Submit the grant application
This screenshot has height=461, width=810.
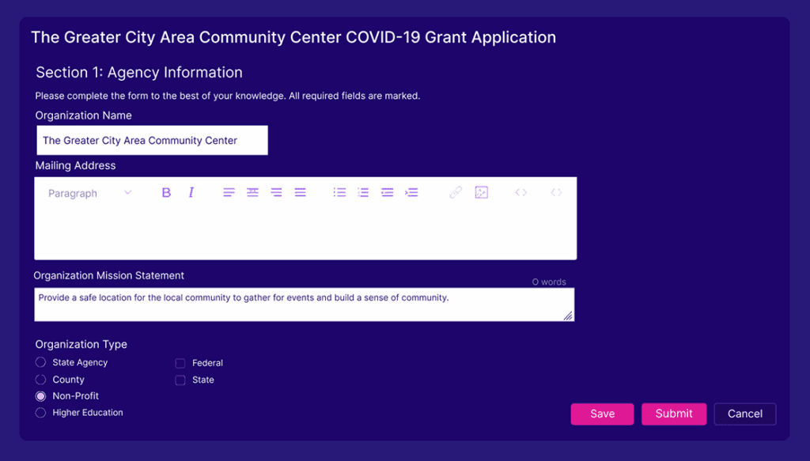pos(673,414)
